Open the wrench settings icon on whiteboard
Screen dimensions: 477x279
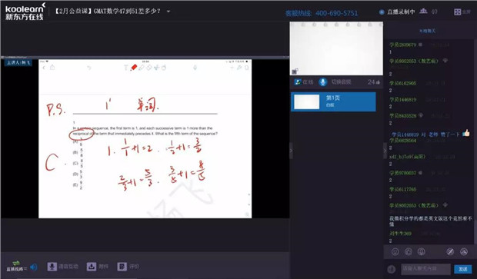click(x=239, y=68)
